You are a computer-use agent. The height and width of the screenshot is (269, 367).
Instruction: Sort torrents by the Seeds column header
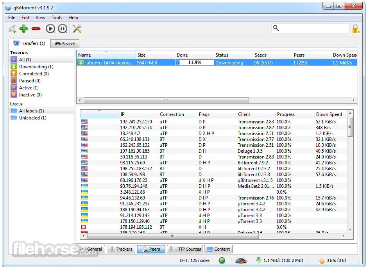point(273,55)
